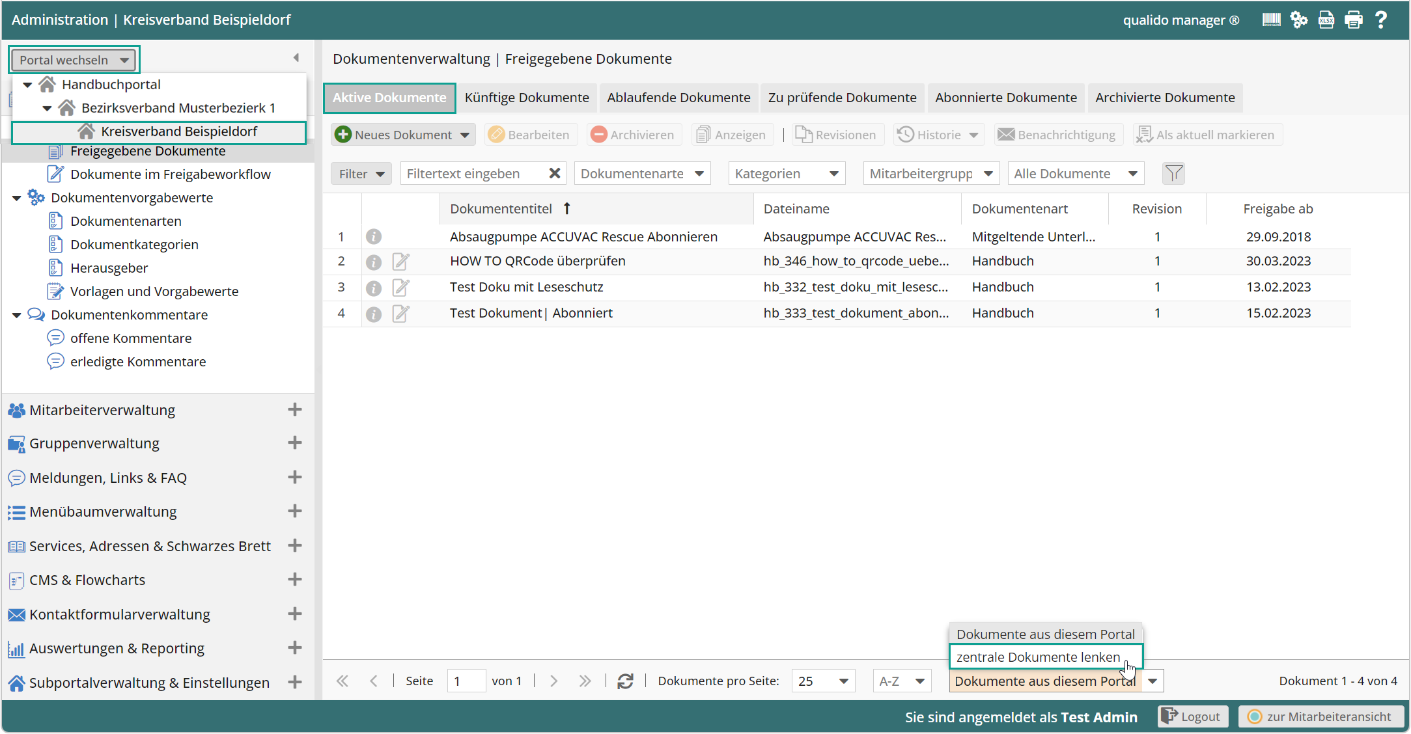Clear the filter text with X icon

tap(555, 174)
